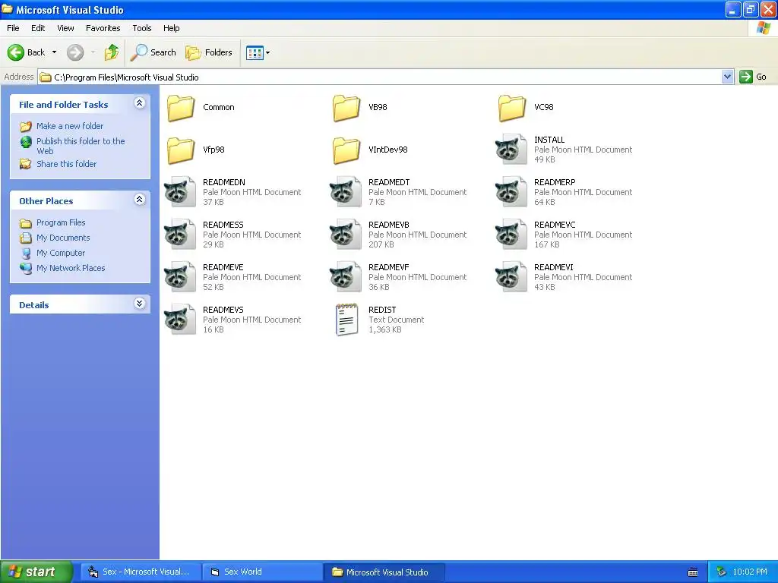Screen dimensions: 778x583
Task: Open the View menu
Action: pos(65,28)
